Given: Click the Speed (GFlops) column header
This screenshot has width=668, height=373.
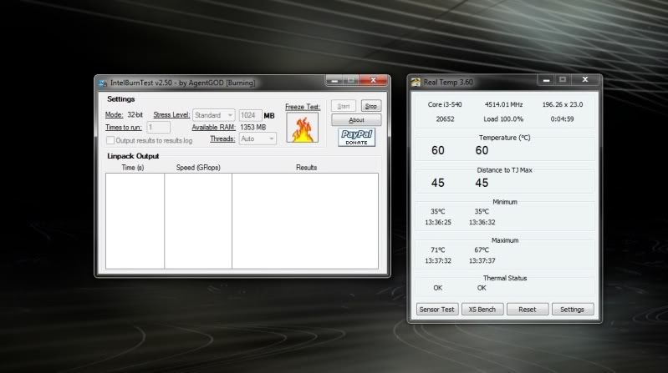Looking at the screenshot, I should pos(197,168).
